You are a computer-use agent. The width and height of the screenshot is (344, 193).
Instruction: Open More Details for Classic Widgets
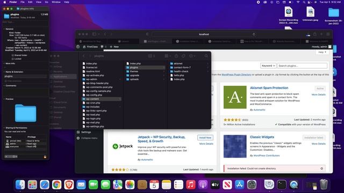coord(319,144)
